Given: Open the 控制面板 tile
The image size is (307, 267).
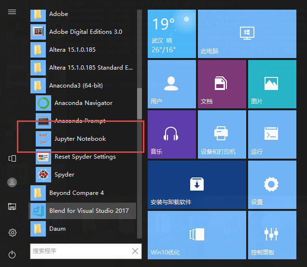Looking at the screenshot, I should 272,235.
